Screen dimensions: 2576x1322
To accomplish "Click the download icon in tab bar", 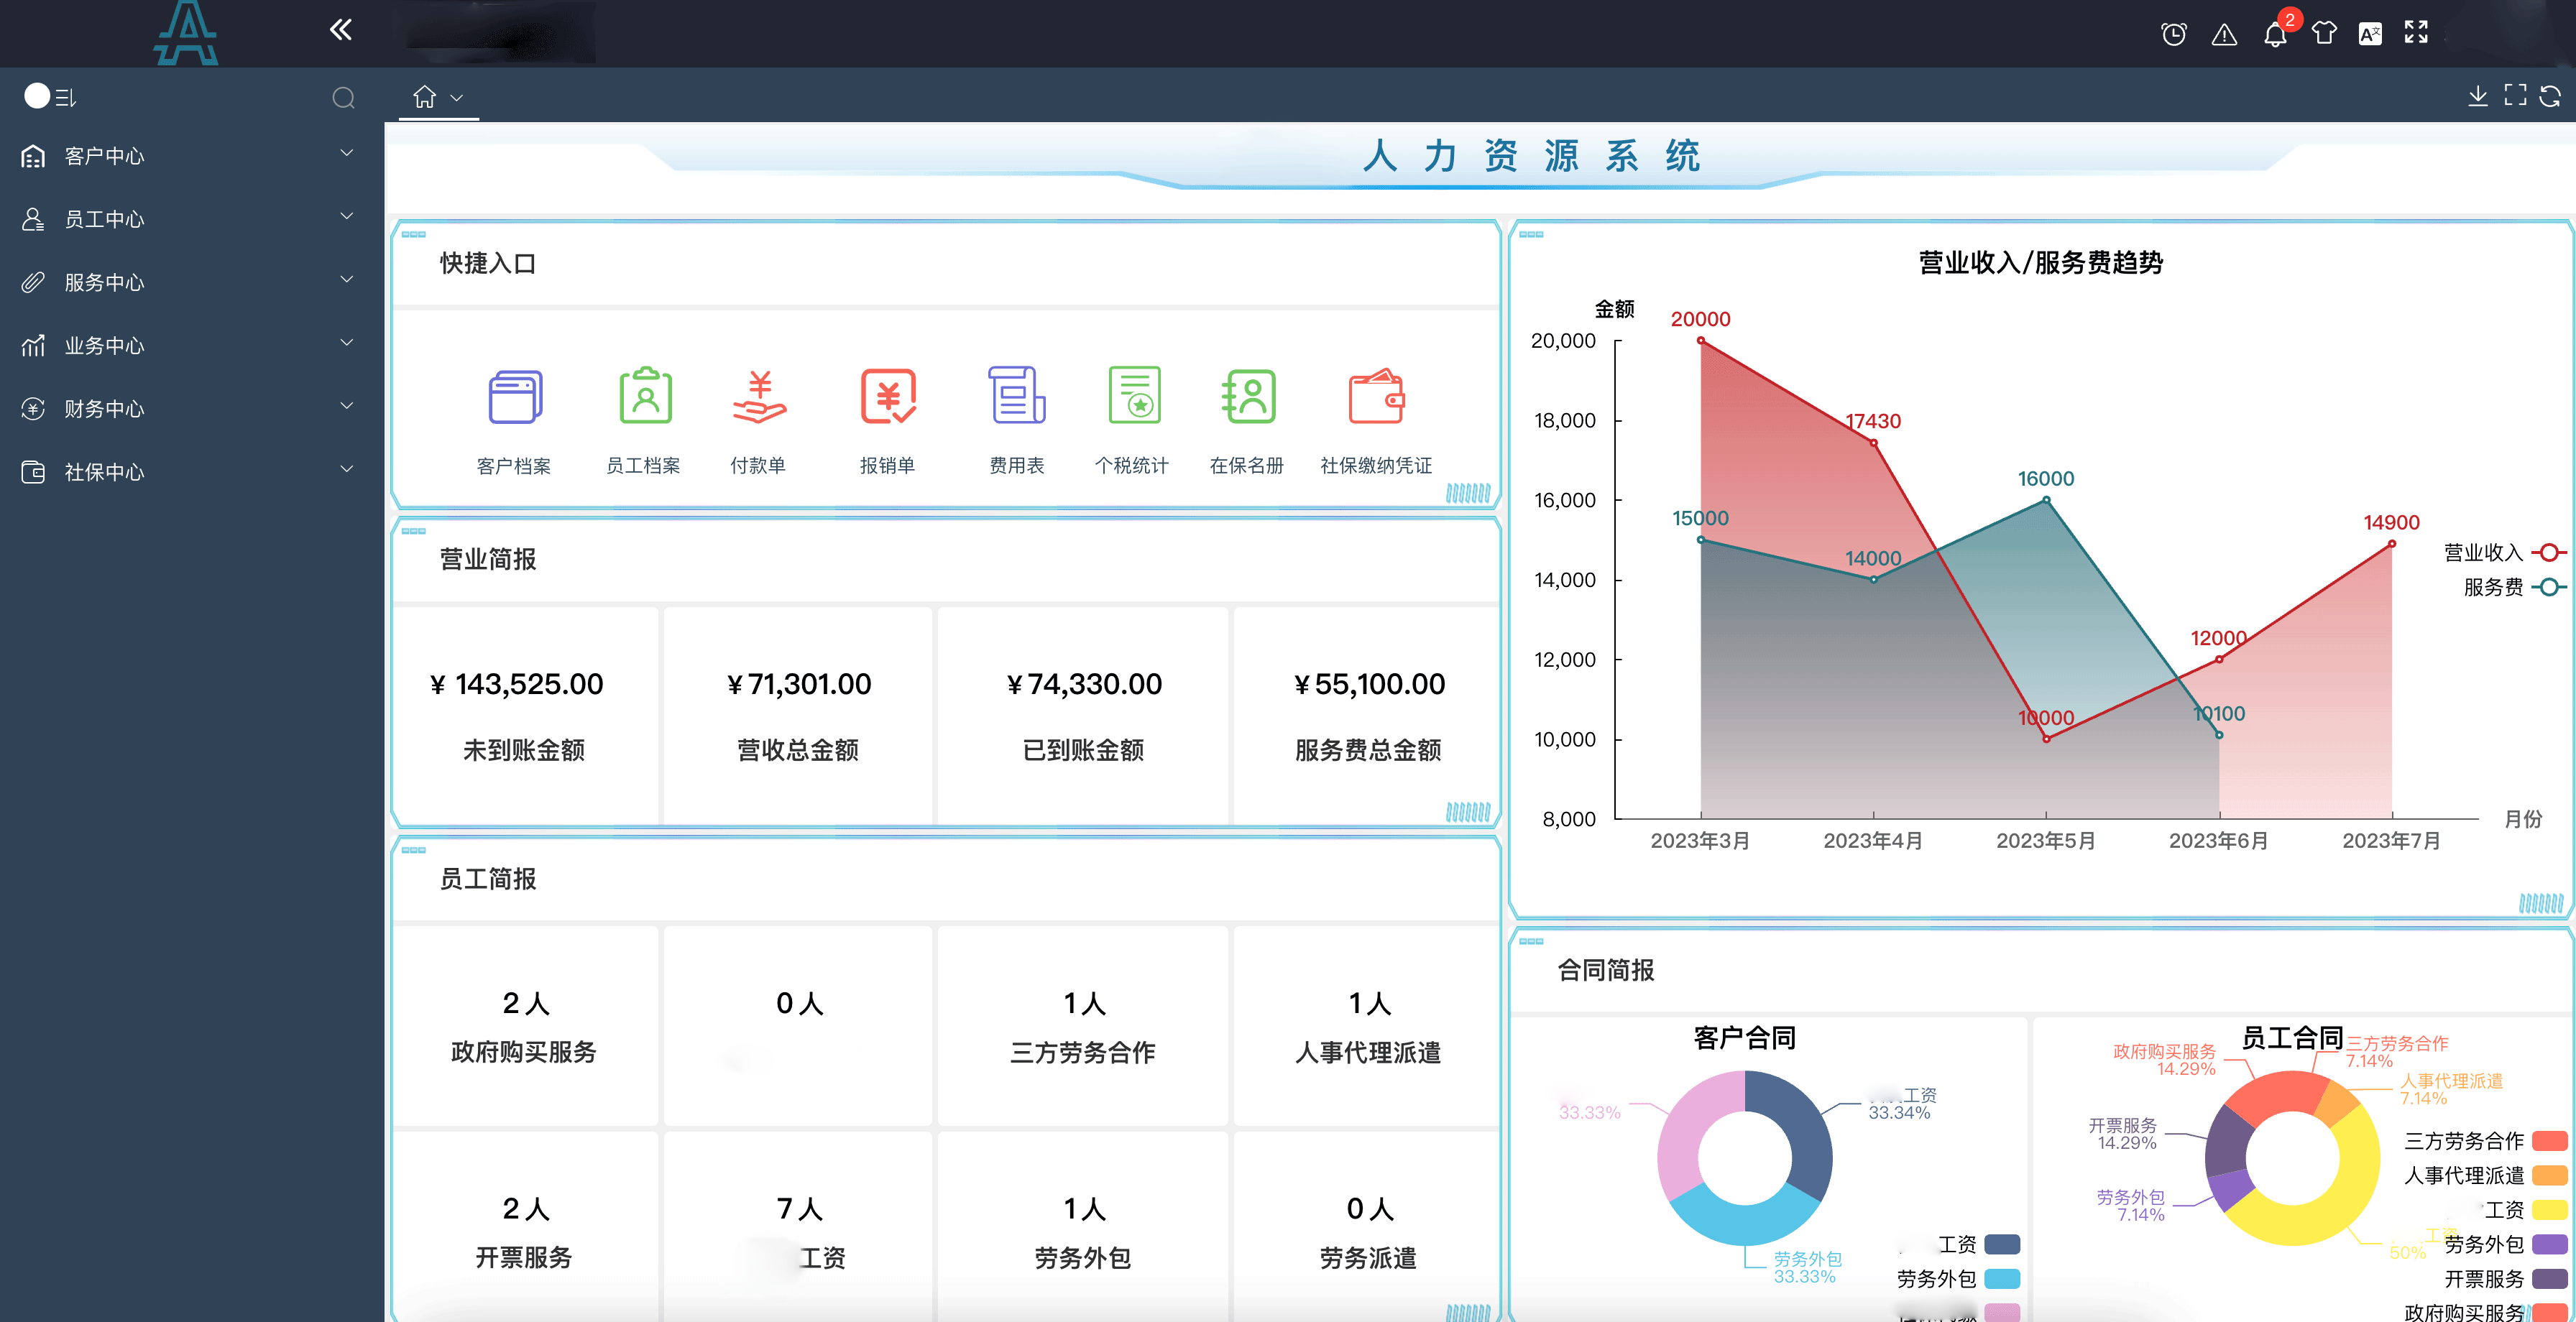I will pyautogui.click(x=2478, y=95).
